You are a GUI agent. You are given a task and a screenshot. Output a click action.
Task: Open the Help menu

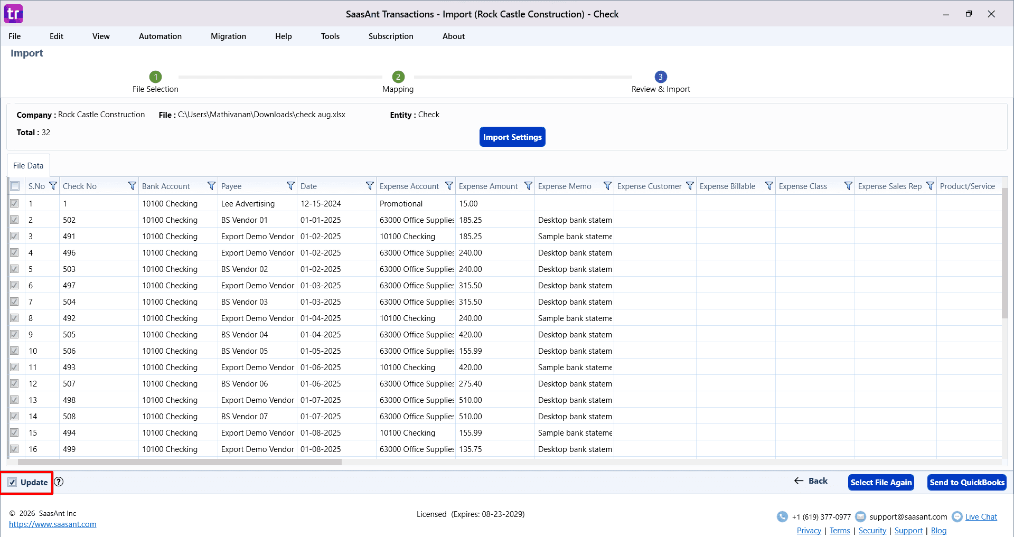284,36
